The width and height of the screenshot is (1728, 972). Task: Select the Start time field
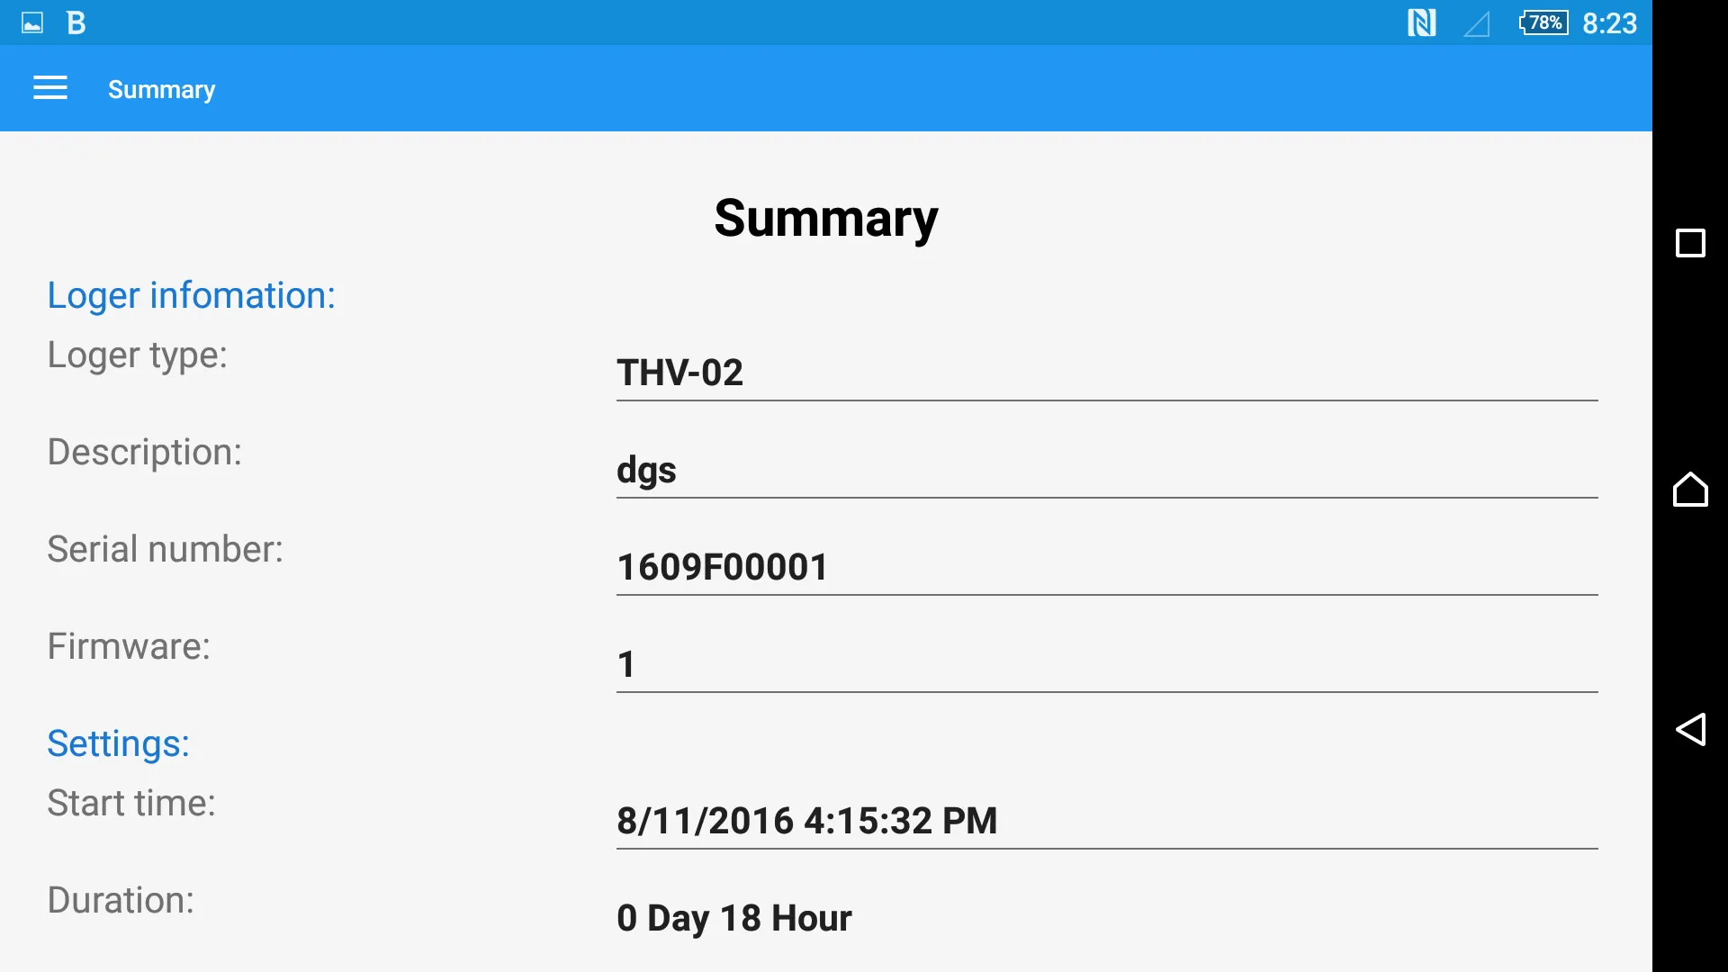(x=1106, y=820)
